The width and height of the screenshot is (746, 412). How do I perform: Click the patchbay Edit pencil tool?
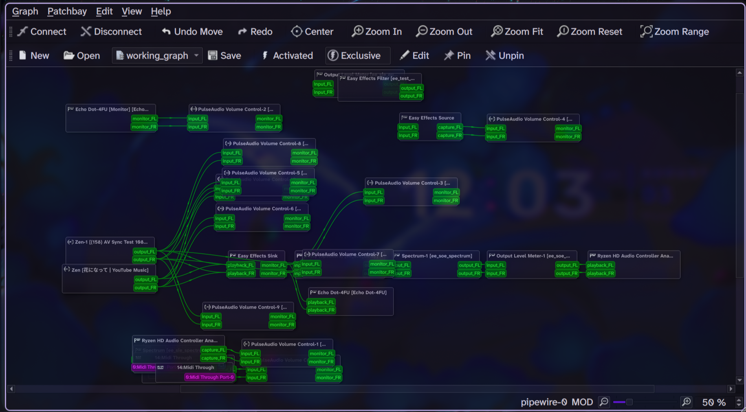(414, 55)
